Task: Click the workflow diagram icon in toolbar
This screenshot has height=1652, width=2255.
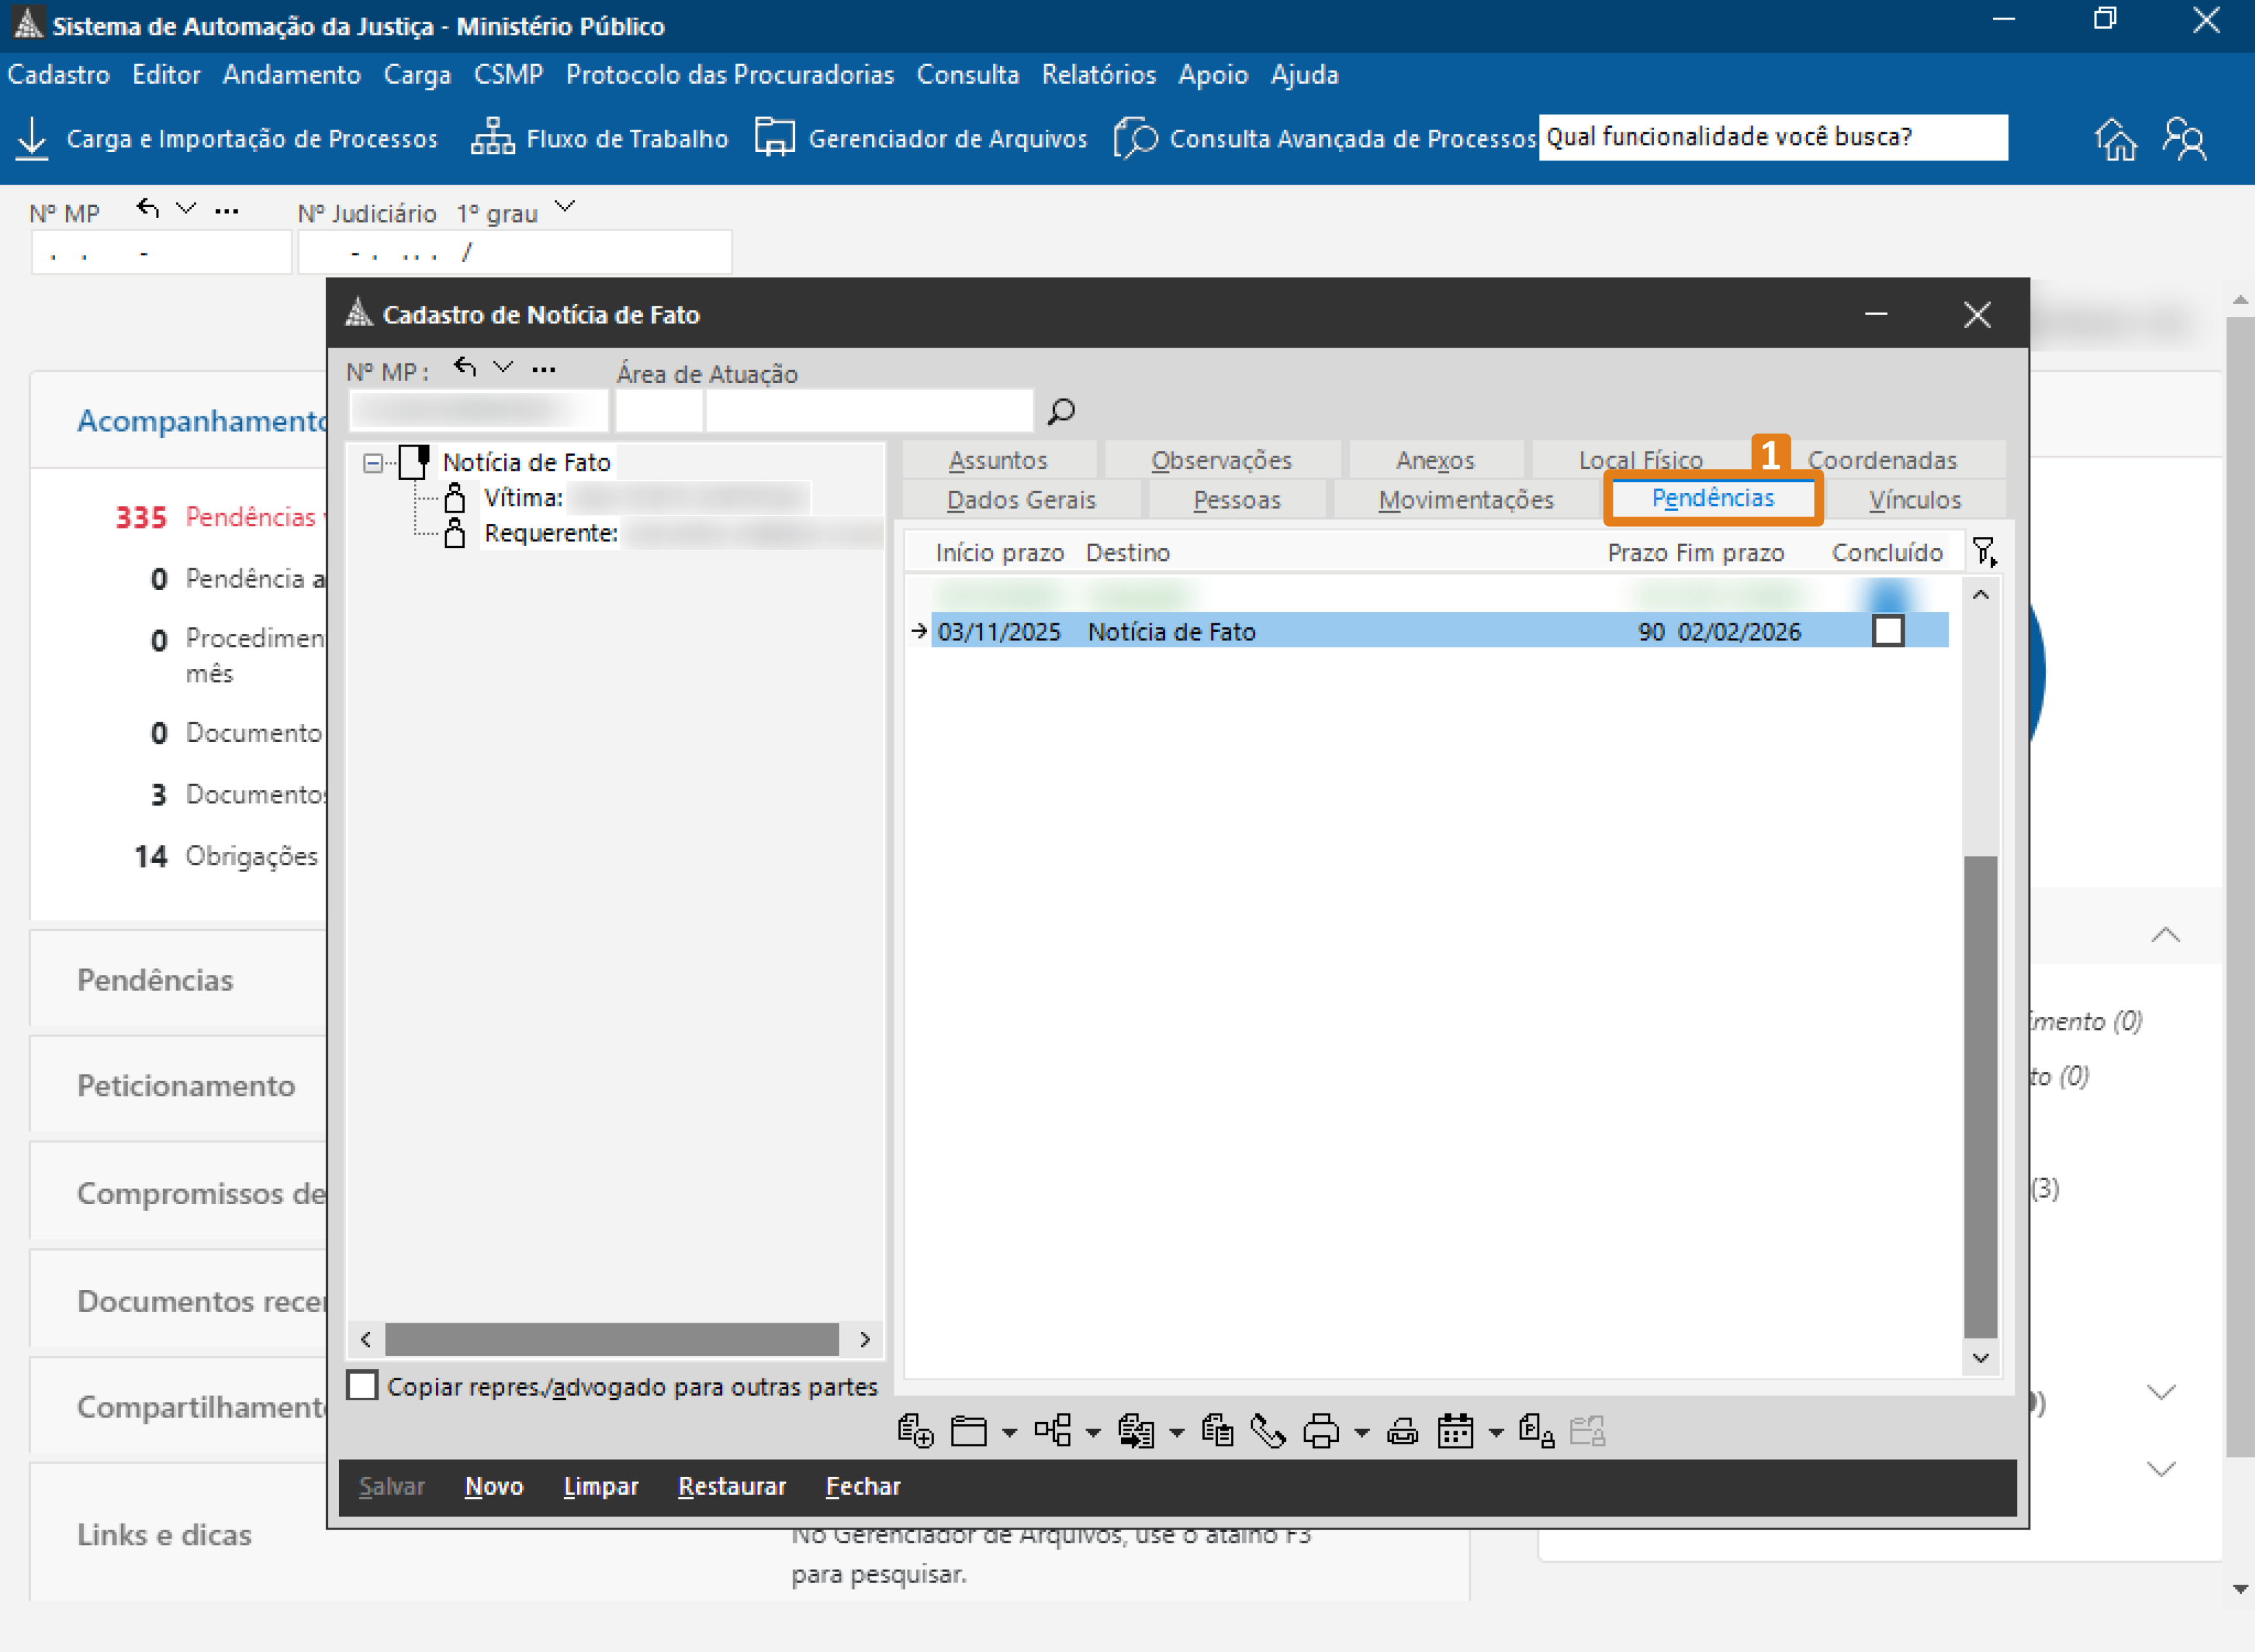Action: [1053, 1432]
